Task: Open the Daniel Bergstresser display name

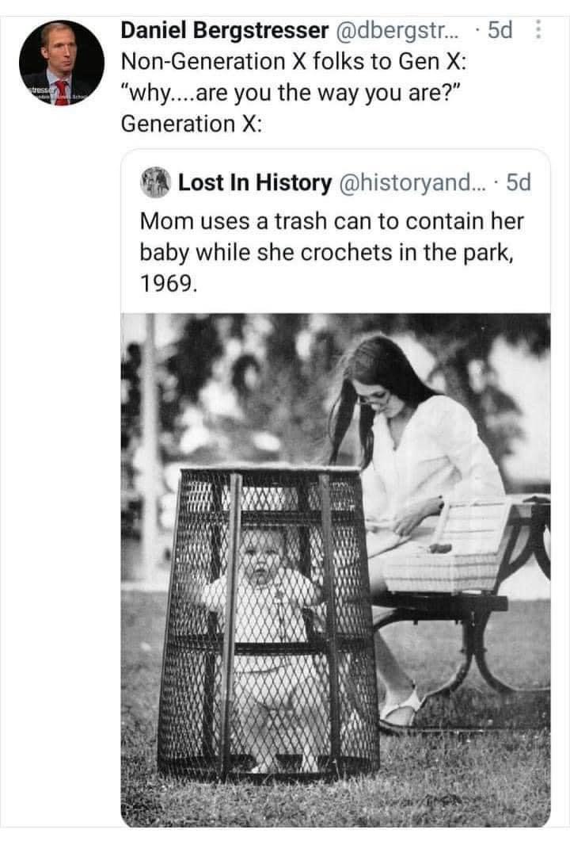Action: coord(225,30)
